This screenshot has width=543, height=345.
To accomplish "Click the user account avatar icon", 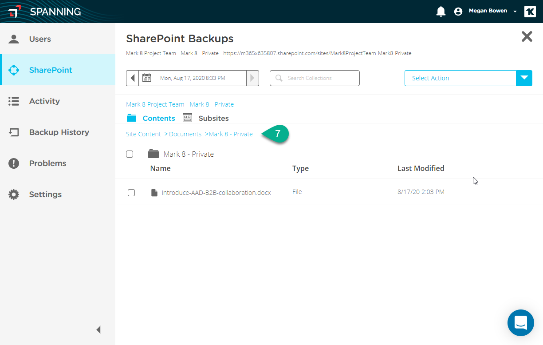I will click(458, 12).
